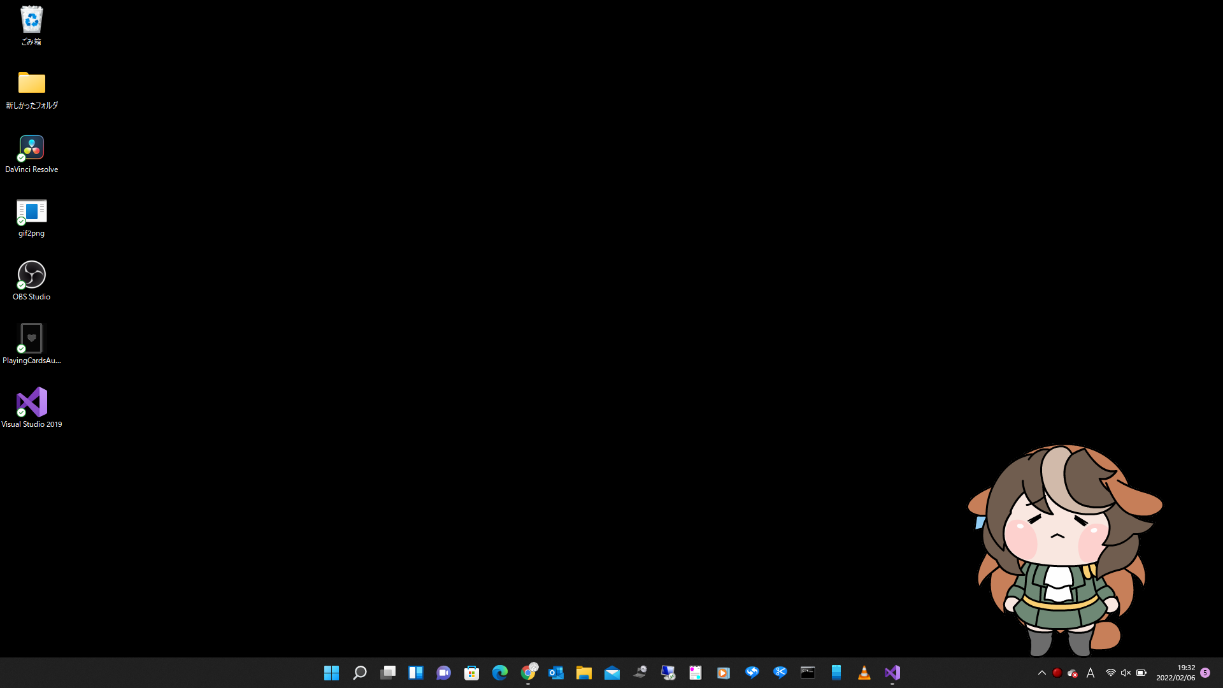This screenshot has width=1223, height=688.
Task: Click the chibi character desktop mascot
Action: click(x=1065, y=550)
